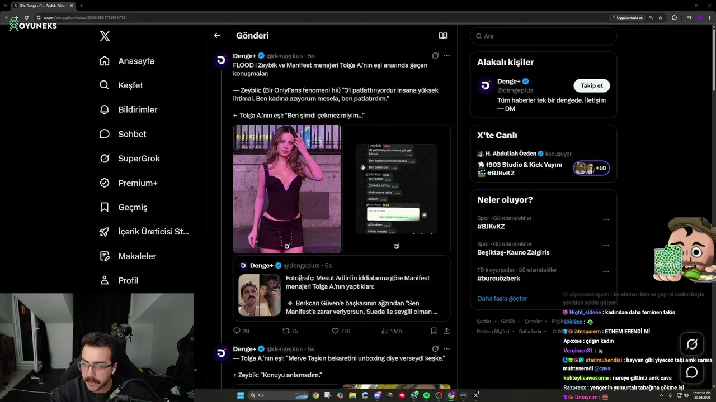Open the chat screenshot image in the post
716x402 pixels.
(x=397, y=189)
